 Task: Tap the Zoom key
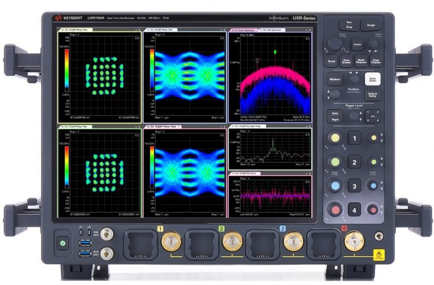[x=357, y=45]
